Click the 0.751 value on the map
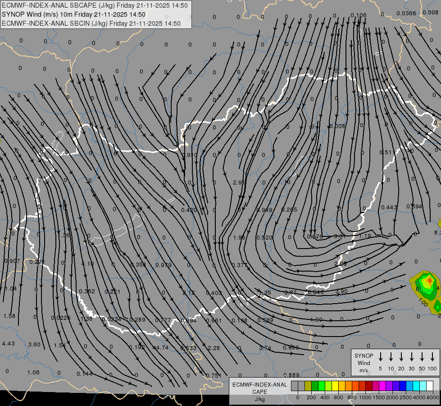Screen dimensions: 441x406 point(214,376)
